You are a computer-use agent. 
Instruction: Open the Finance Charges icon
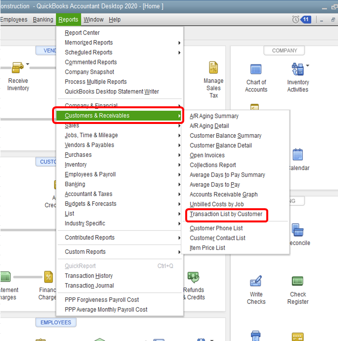(x=49, y=277)
